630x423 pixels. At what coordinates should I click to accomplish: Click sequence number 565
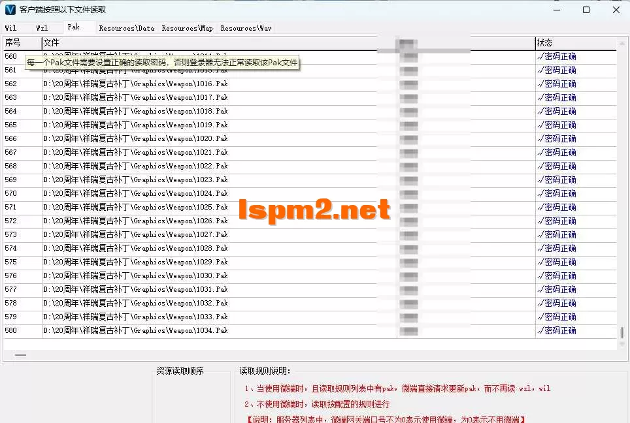(x=11, y=125)
